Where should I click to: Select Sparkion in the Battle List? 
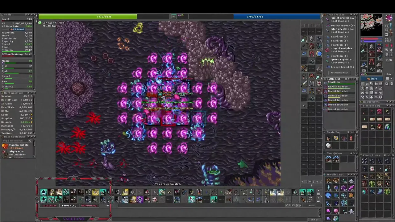339,82
